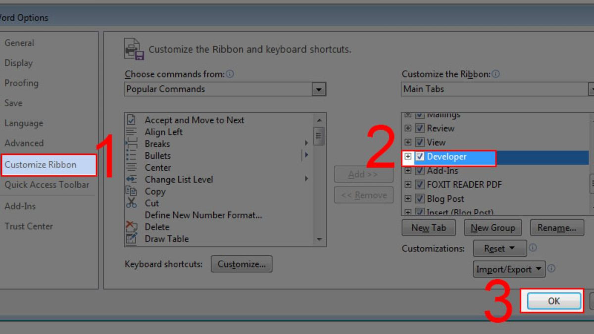Select the Accept and Move to Next icon

[x=131, y=120]
